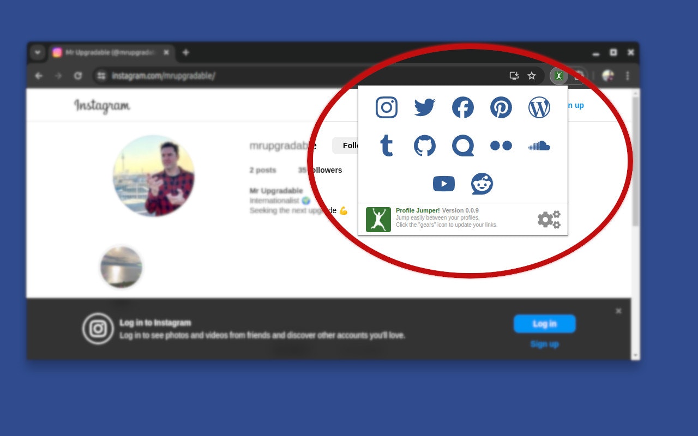Open the GitHub profile icon
This screenshot has height=436, width=698.
tap(425, 146)
